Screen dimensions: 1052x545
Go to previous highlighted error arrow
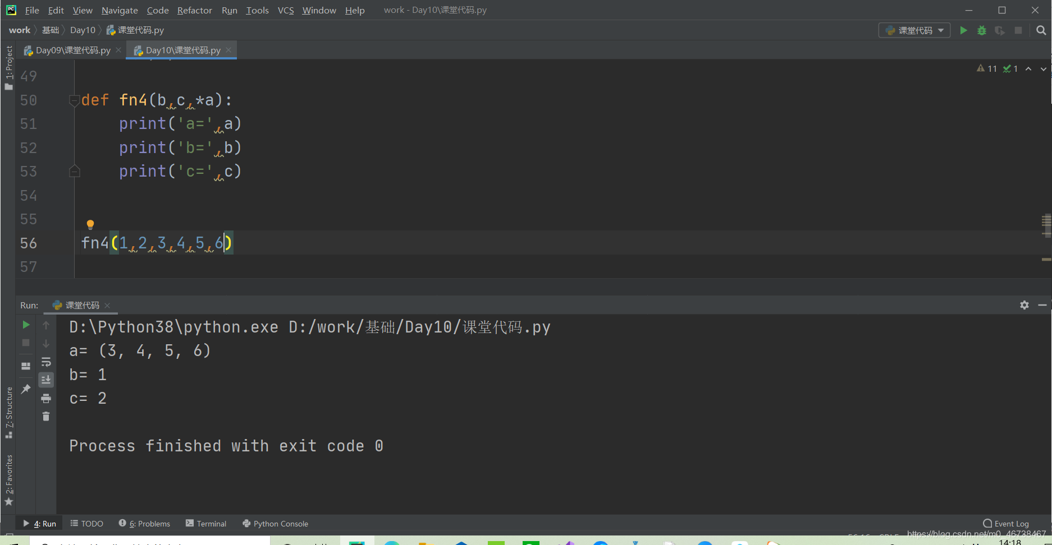point(1028,68)
